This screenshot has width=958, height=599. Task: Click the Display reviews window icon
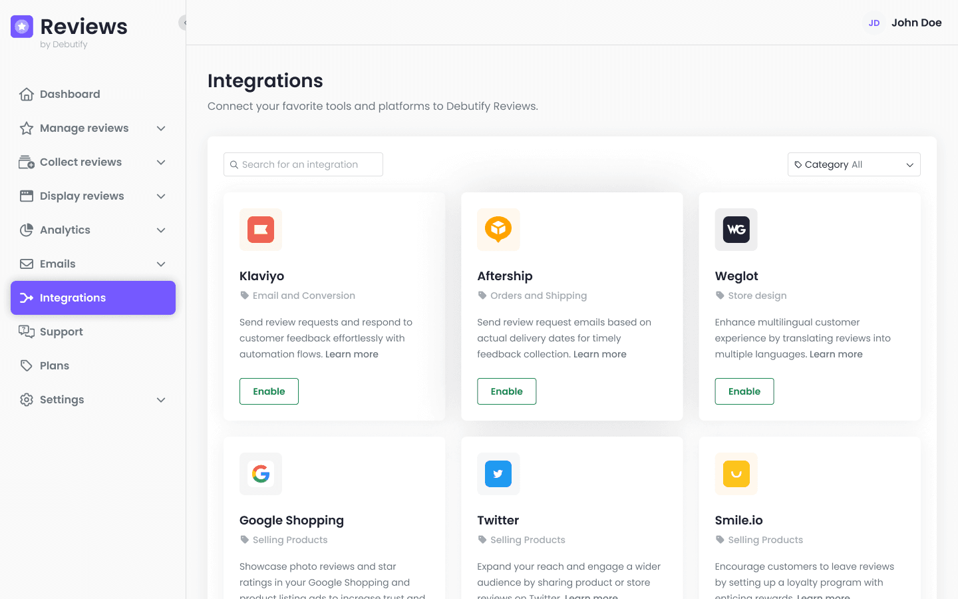click(27, 196)
